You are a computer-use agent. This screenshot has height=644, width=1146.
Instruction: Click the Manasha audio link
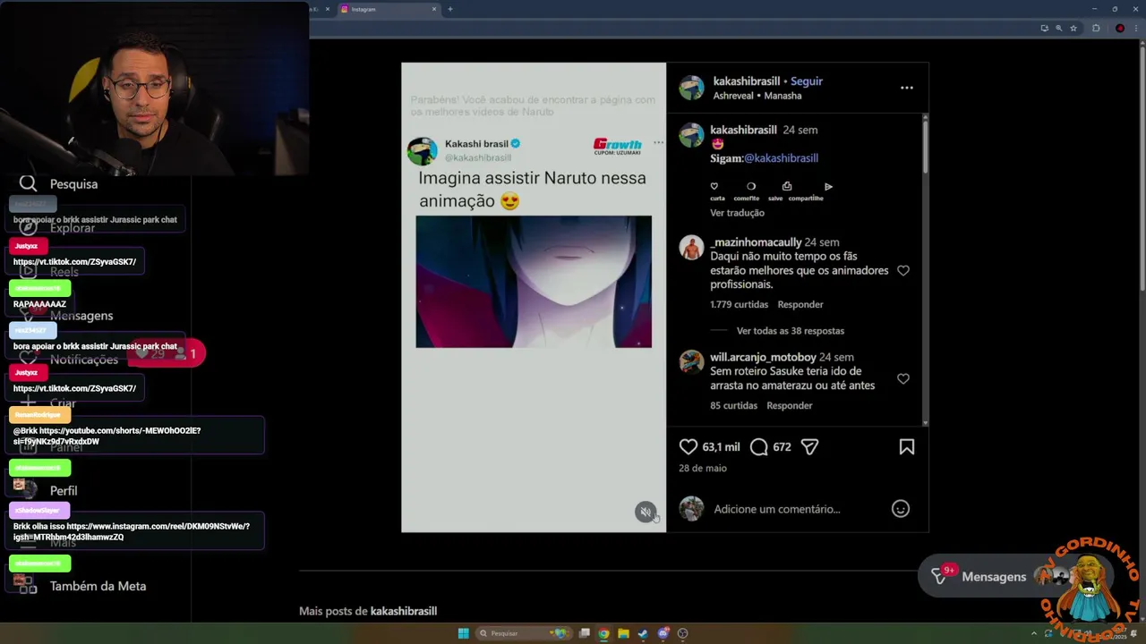(x=783, y=96)
